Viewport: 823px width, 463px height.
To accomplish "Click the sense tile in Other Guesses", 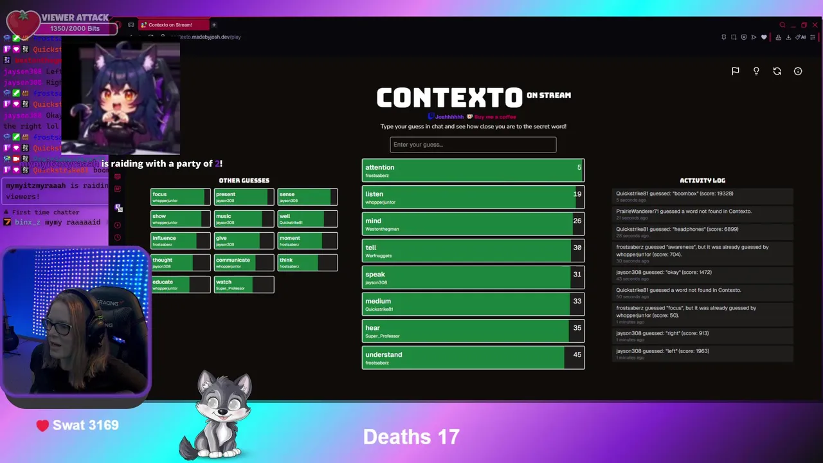I will (x=307, y=197).
